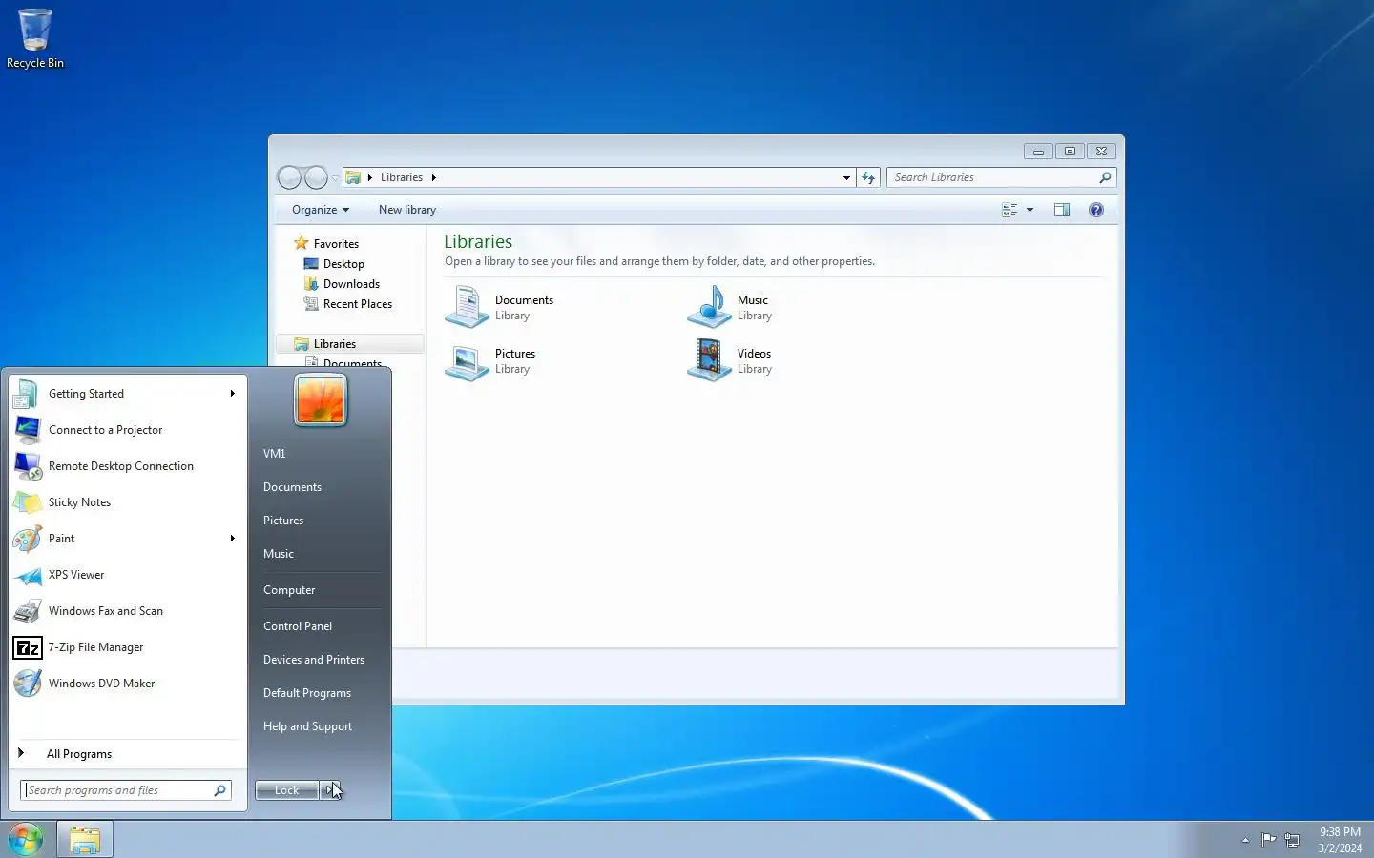
Task: Select Favorites in navigation pane
Action: pyautogui.click(x=336, y=244)
